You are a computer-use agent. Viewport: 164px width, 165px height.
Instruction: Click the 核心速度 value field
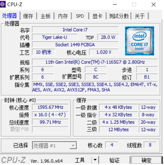(50, 107)
